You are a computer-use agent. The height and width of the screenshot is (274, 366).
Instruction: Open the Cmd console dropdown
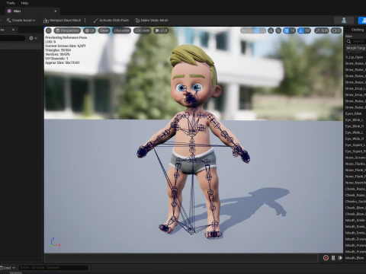pyautogui.click(x=8, y=268)
